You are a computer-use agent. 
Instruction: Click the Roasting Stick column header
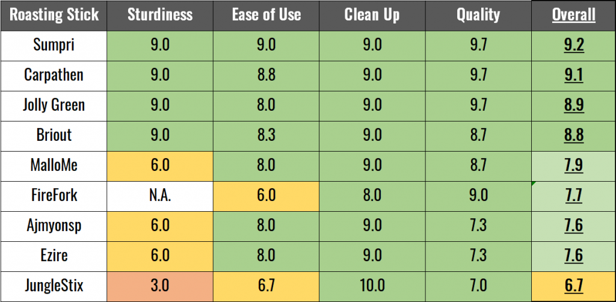click(x=54, y=15)
